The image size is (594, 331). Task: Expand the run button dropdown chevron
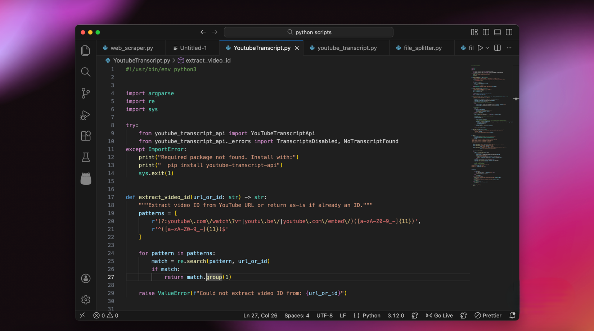(x=487, y=47)
